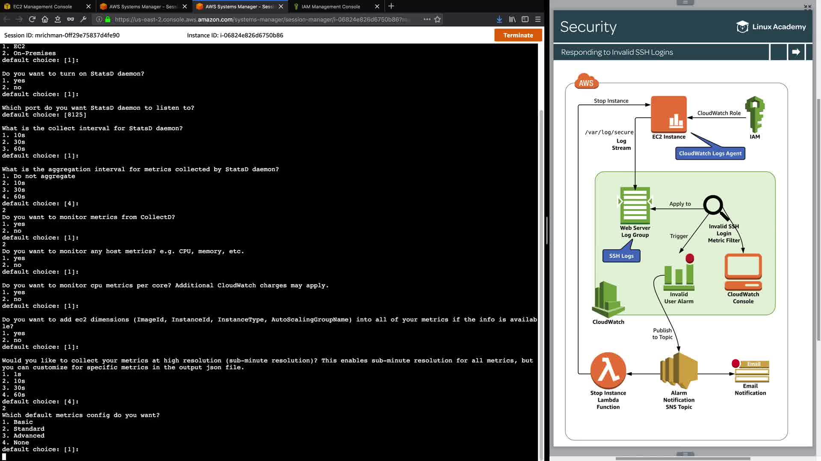The width and height of the screenshot is (821, 461).
Task: Open the downloads panel
Action: coord(499,19)
